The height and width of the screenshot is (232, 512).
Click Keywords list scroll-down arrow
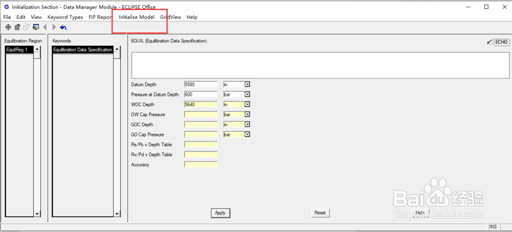pyautogui.click(x=117, y=214)
